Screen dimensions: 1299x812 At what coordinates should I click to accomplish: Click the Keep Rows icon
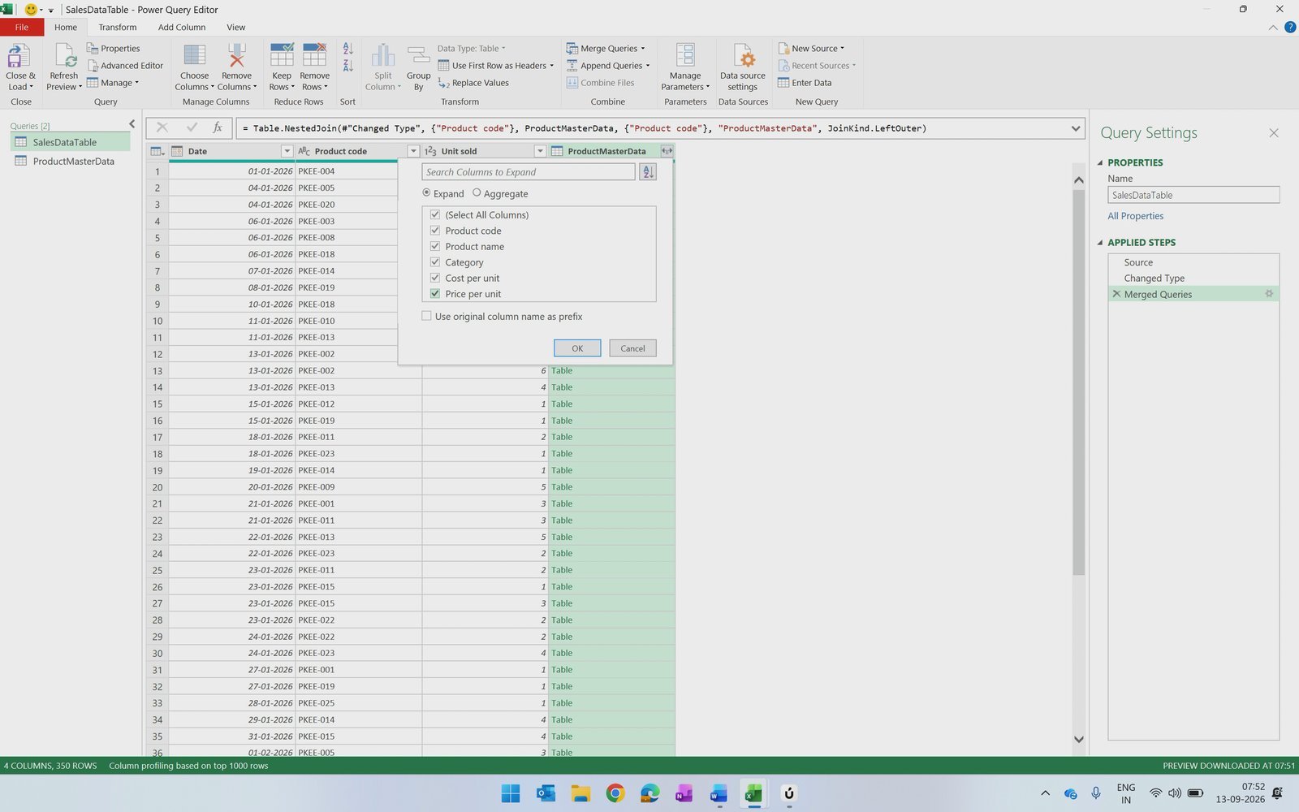tap(282, 56)
